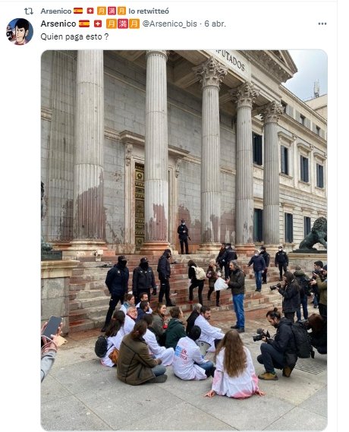Click the tweet text "Quien paga esto ?"

pyautogui.click(x=74, y=36)
